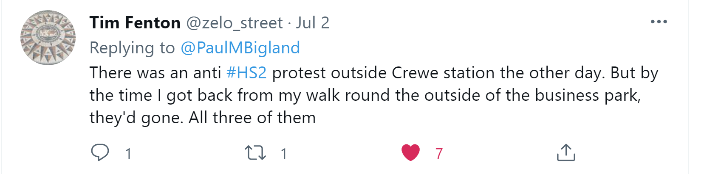Unlike the tweet via the red heart
The image size is (704, 174).
(410, 152)
